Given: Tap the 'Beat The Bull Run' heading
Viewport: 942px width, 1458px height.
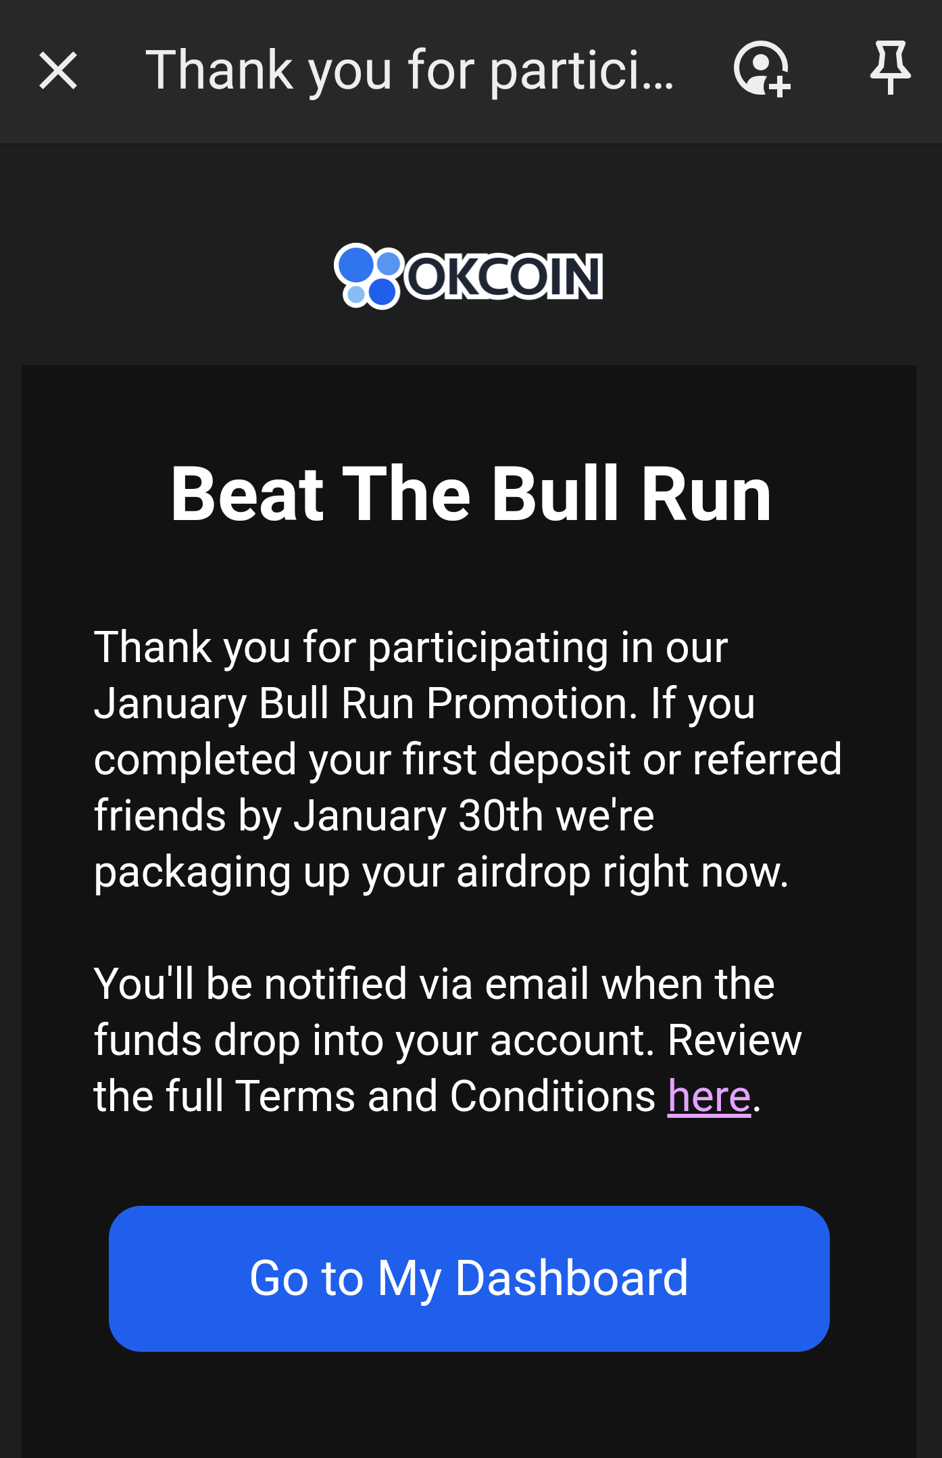Looking at the screenshot, I should (x=470, y=494).
